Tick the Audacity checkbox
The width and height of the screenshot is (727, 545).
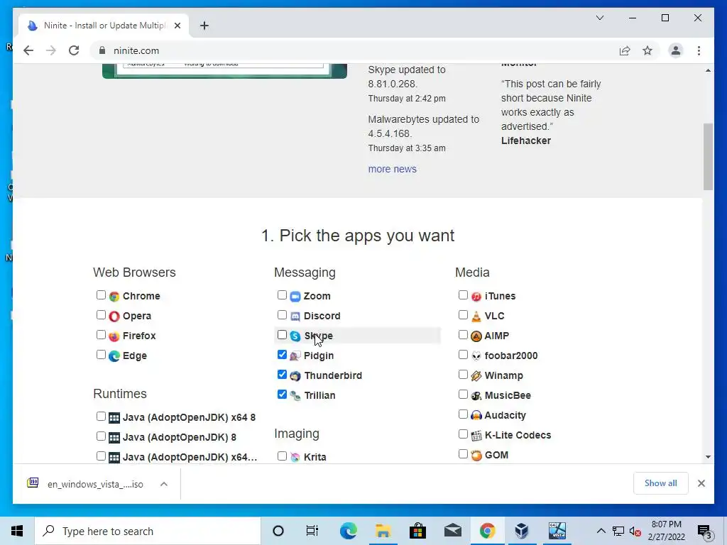pos(463,414)
